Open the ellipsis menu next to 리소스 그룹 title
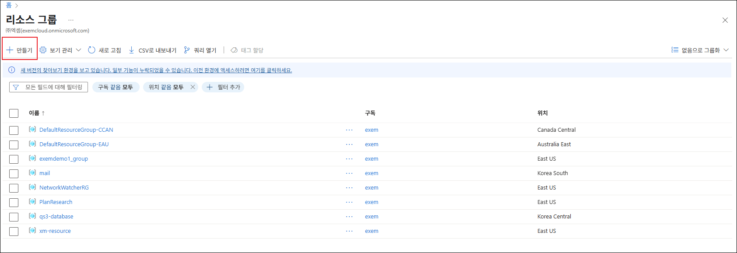The image size is (737, 253). (x=71, y=20)
